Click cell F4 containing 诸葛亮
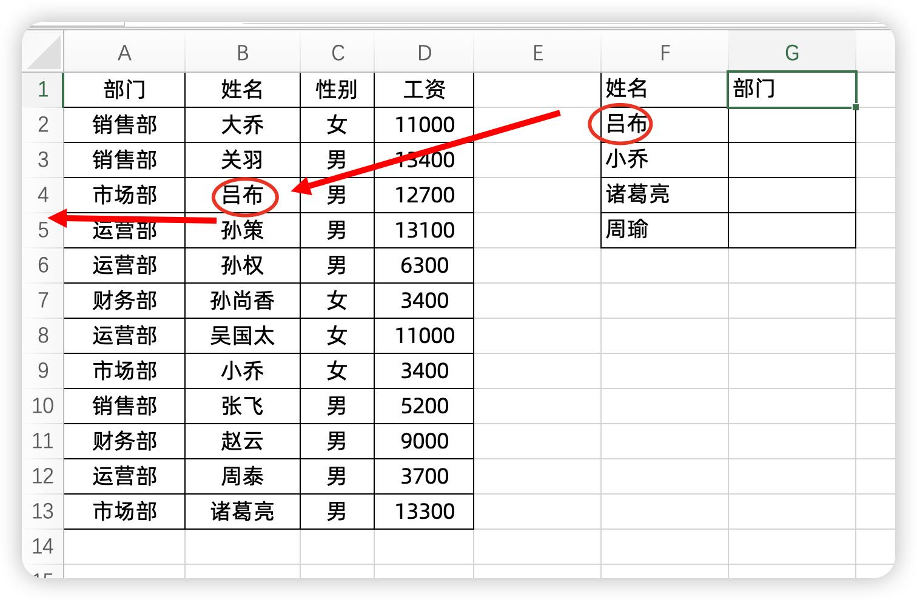This screenshot has height=600, width=917. [665, 195]
